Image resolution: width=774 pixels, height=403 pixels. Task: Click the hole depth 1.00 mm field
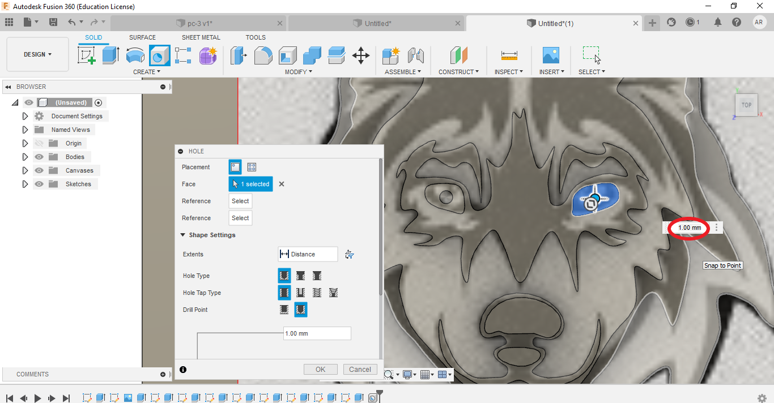317,333
